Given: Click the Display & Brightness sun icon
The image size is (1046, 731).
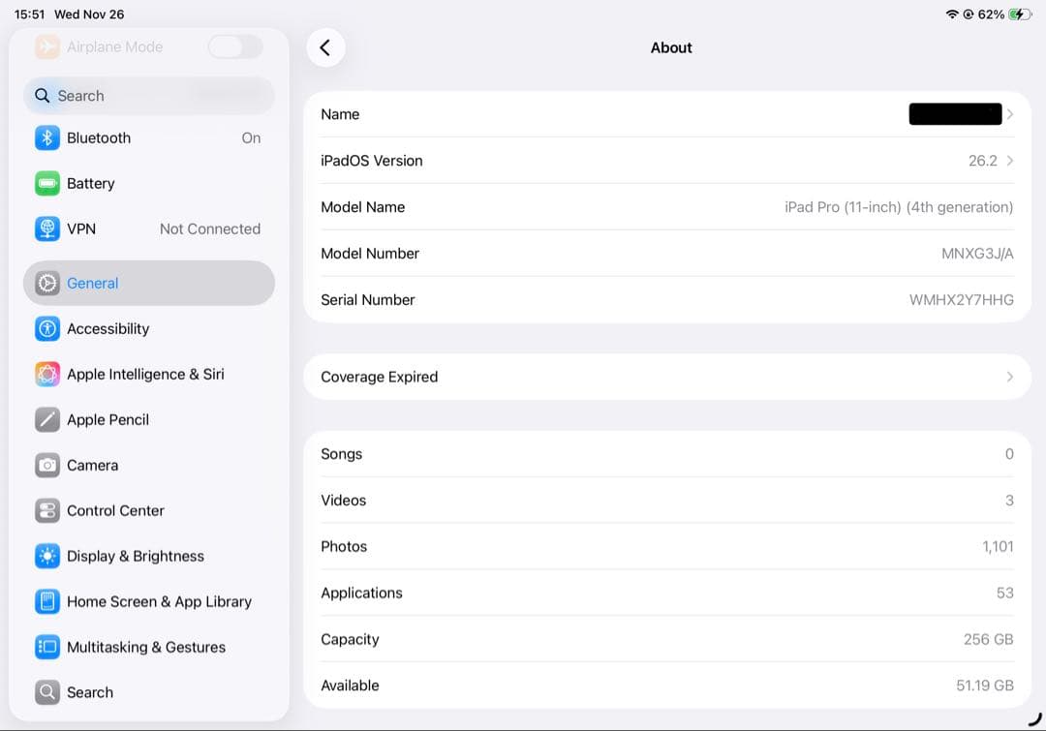Looking at the screenshot, I should tap(46, 556).
